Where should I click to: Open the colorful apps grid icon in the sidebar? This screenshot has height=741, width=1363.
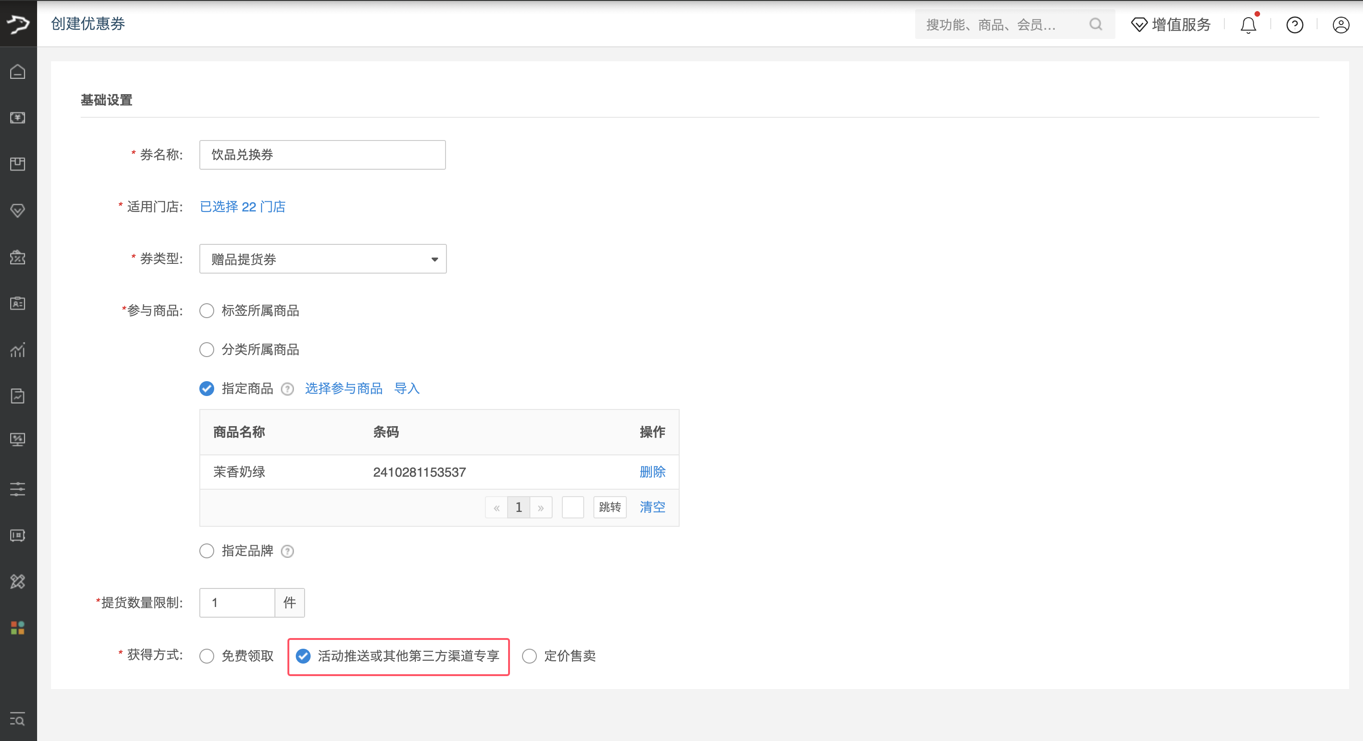pyautogui.click(x=18, y=628)
